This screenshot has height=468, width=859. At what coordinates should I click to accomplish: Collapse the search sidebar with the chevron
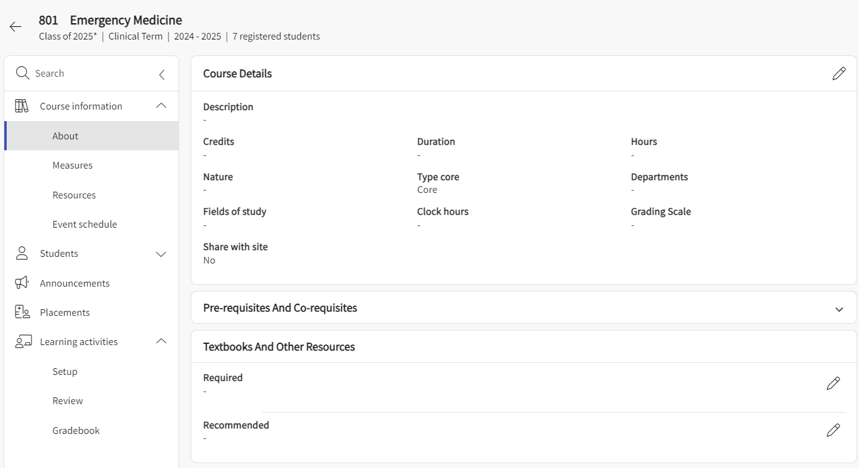[161, 74]
